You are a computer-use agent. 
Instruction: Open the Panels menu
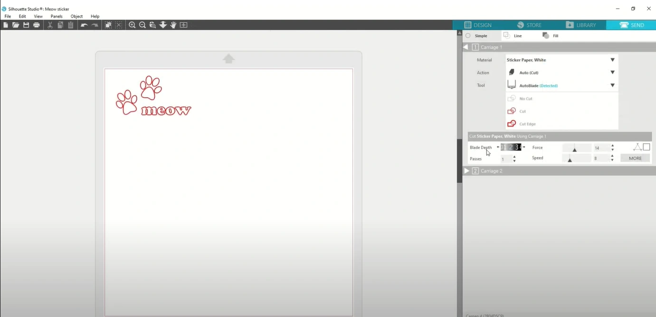(x=57, y=16)
